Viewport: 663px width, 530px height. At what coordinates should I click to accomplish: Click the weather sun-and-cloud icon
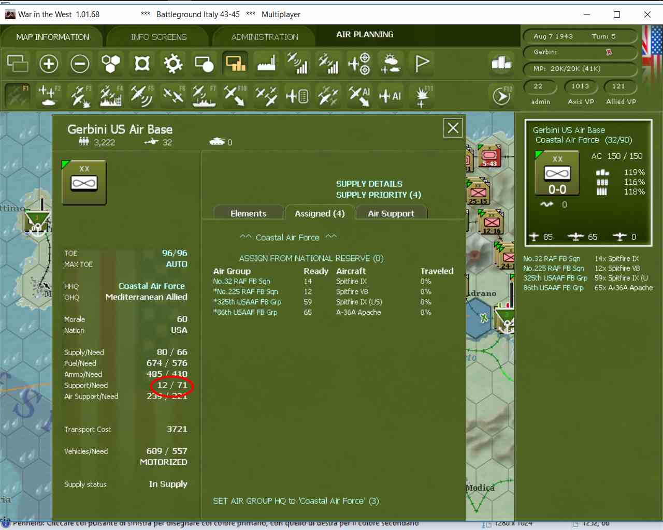pyautogui.click(x=391, y=64)
